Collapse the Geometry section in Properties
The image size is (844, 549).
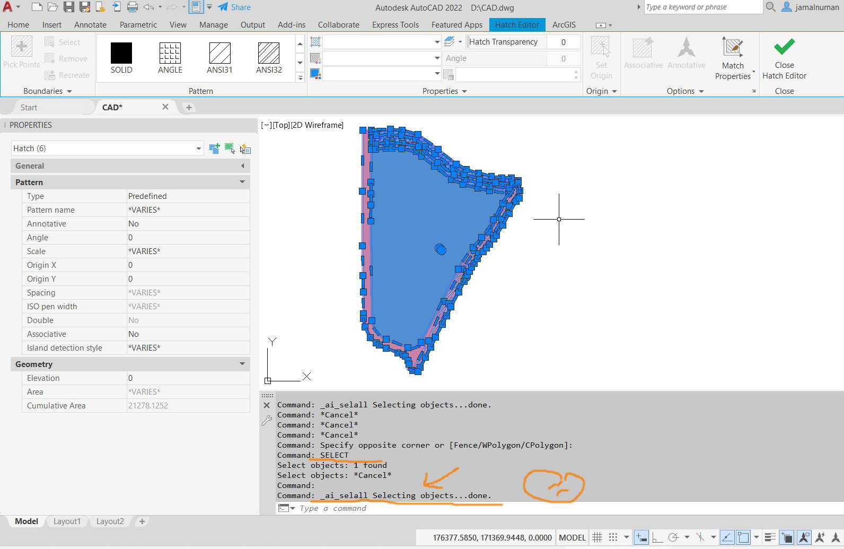[x=242, y=364]
